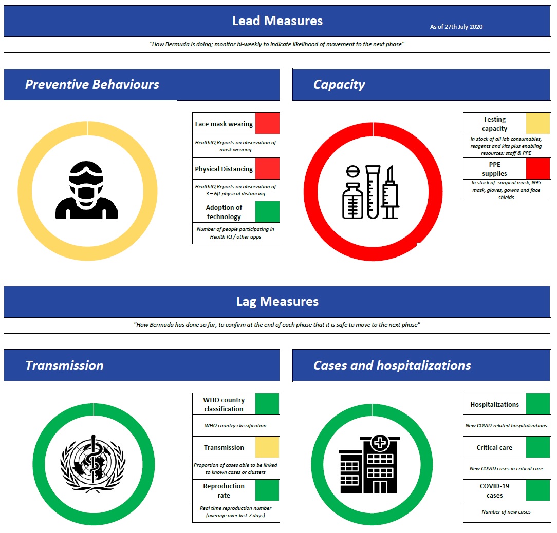Click the Lag Measures header title
This screenshot has height=533, width=557.
click(277, 301)
